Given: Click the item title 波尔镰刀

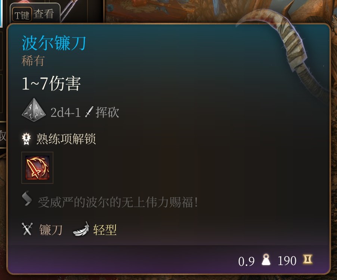Looking at the screenshot, I should [54, 43].
